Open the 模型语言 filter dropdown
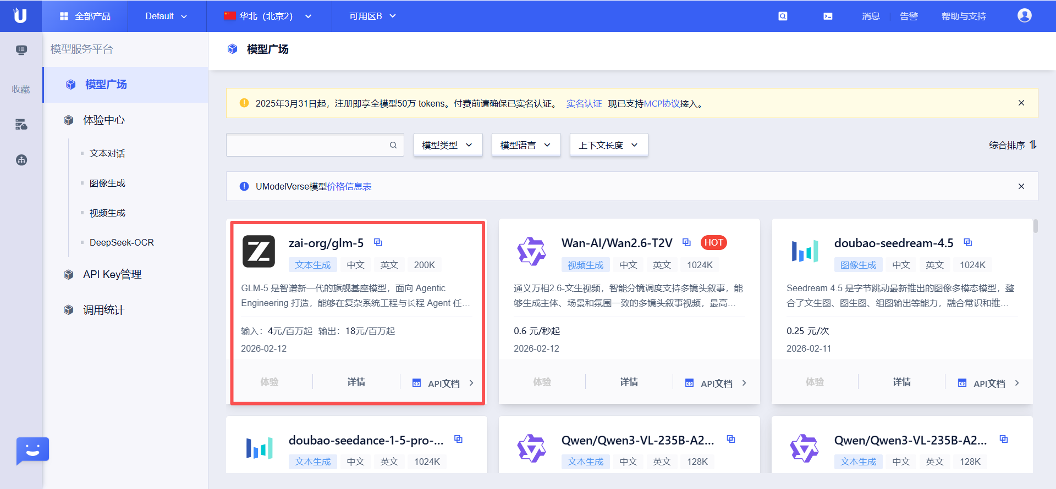Viewport: 1056px width, 489px height. click(x=526, y=145)
